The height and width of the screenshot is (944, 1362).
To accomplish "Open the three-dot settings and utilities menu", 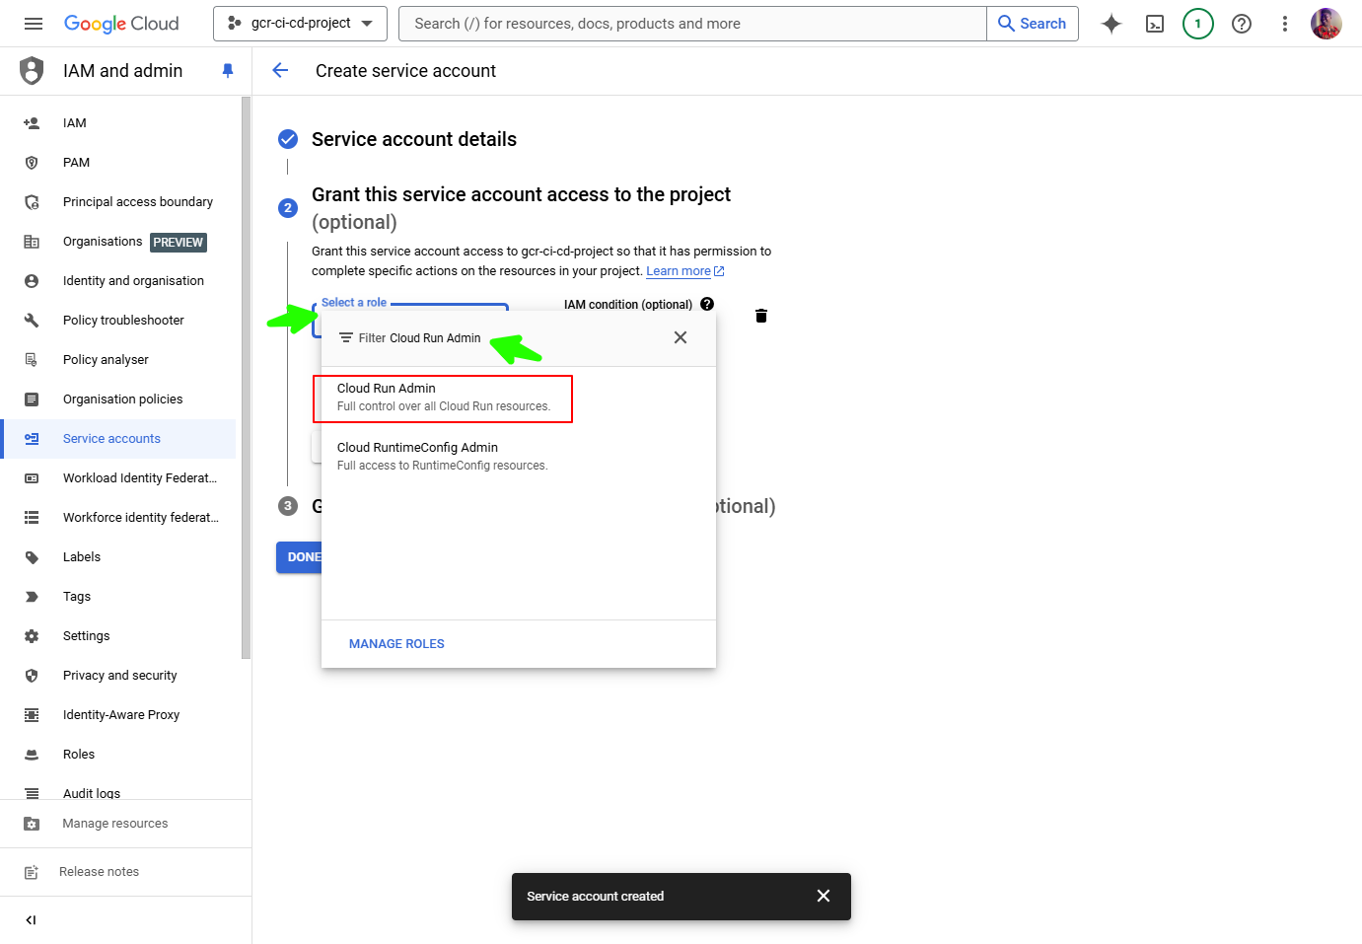I will click(1285, 24).
